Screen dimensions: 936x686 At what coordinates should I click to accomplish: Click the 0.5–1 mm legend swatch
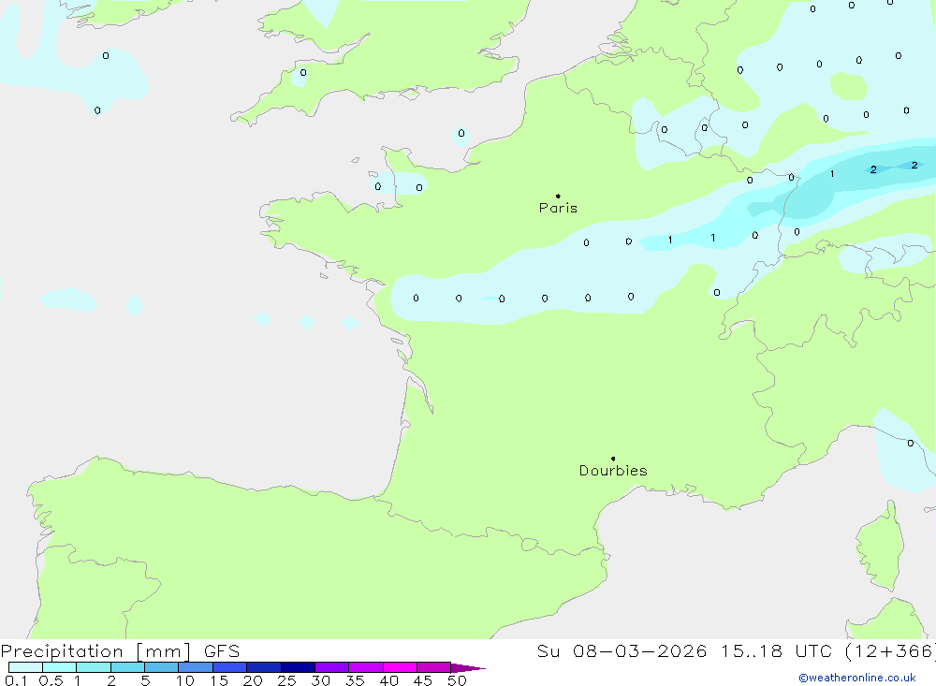coord(60,667)
